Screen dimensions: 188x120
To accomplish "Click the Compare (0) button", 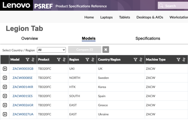I will click(85, 50).
